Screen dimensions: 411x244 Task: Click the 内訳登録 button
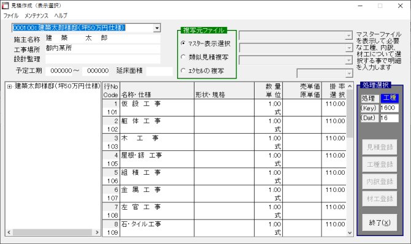(x=380, y=181)
